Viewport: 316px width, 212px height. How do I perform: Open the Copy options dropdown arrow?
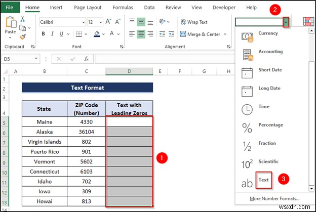click(29, 28)
